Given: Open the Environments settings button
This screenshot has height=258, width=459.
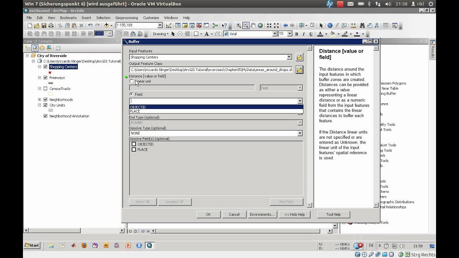Looking at the screenshot, I should click(x=262, y=214).
